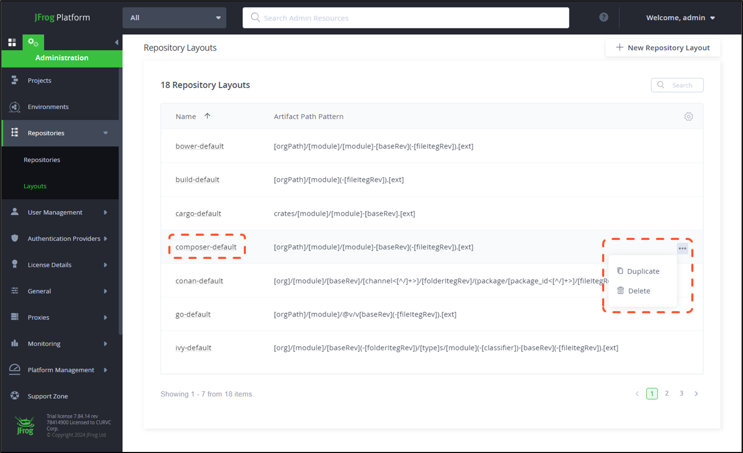The width and height of the screenshot is (743, 453).
Task: Expand the Proxies submenu arrow
Action: [x=106, y=317]
